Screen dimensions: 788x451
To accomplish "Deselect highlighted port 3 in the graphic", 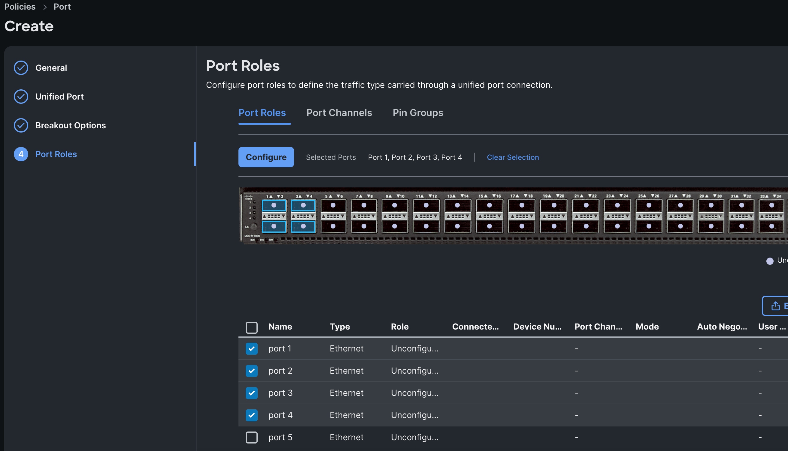I will 303,205.
